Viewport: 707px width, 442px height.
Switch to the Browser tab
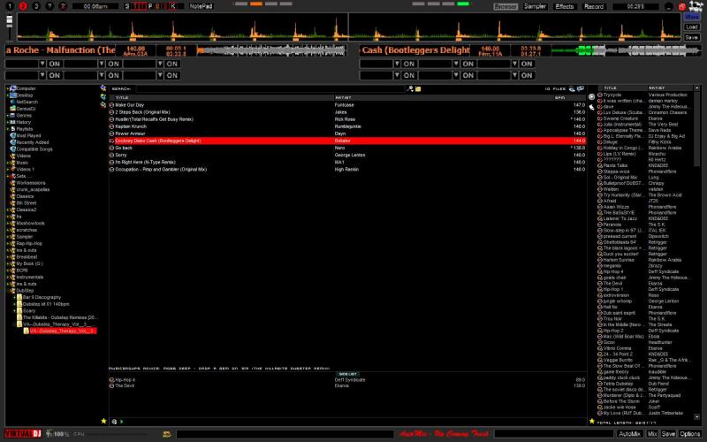point(505,7)
